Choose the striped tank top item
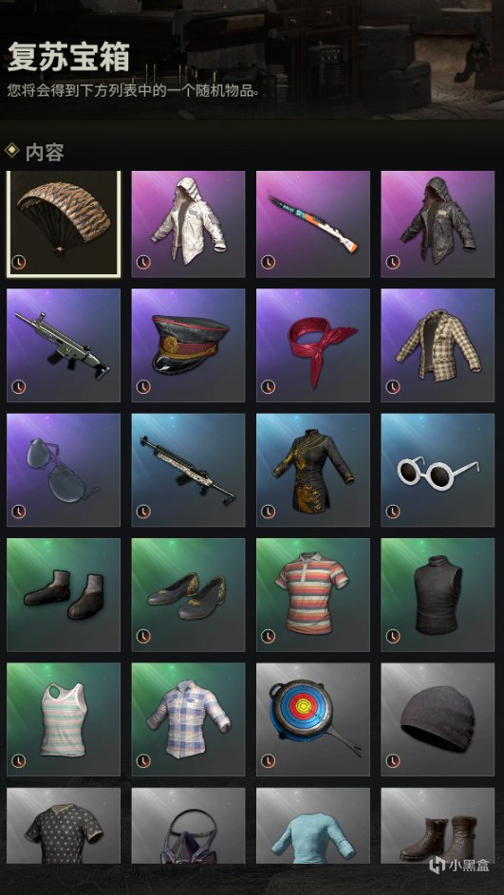504x895 pixels. click(64, 719)
